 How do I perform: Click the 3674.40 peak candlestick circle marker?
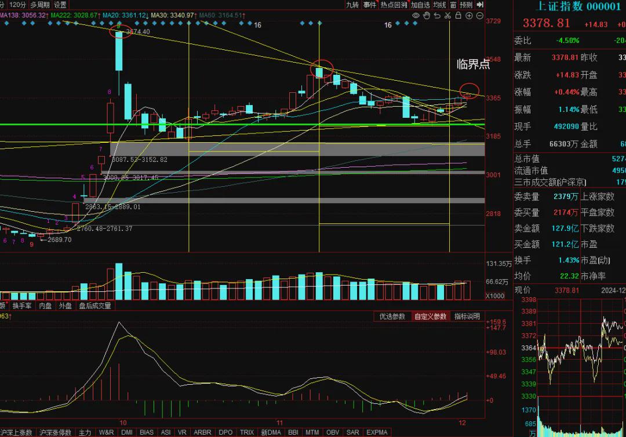(x=121, y=30)
